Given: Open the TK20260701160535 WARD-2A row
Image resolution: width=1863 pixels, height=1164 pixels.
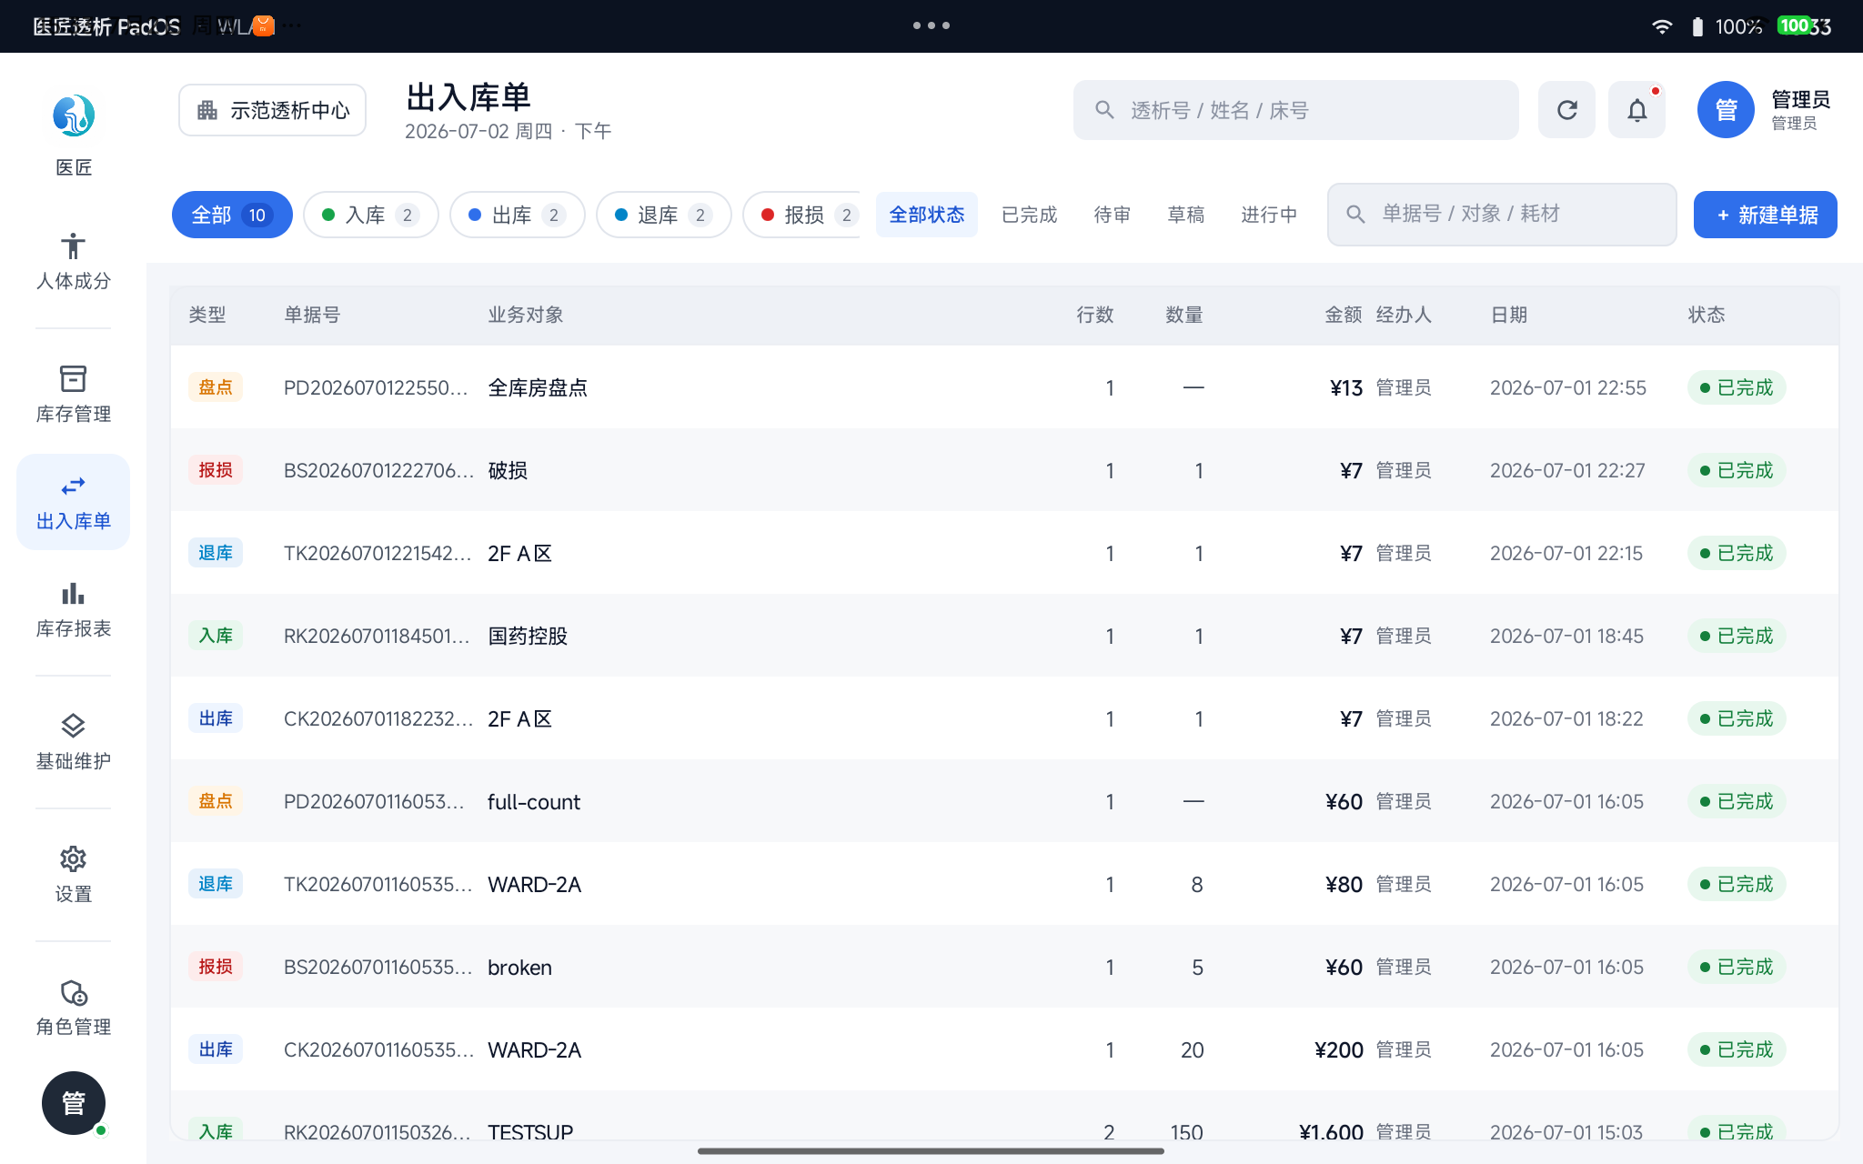Looking at the screenshot, I should [1004, 884].
